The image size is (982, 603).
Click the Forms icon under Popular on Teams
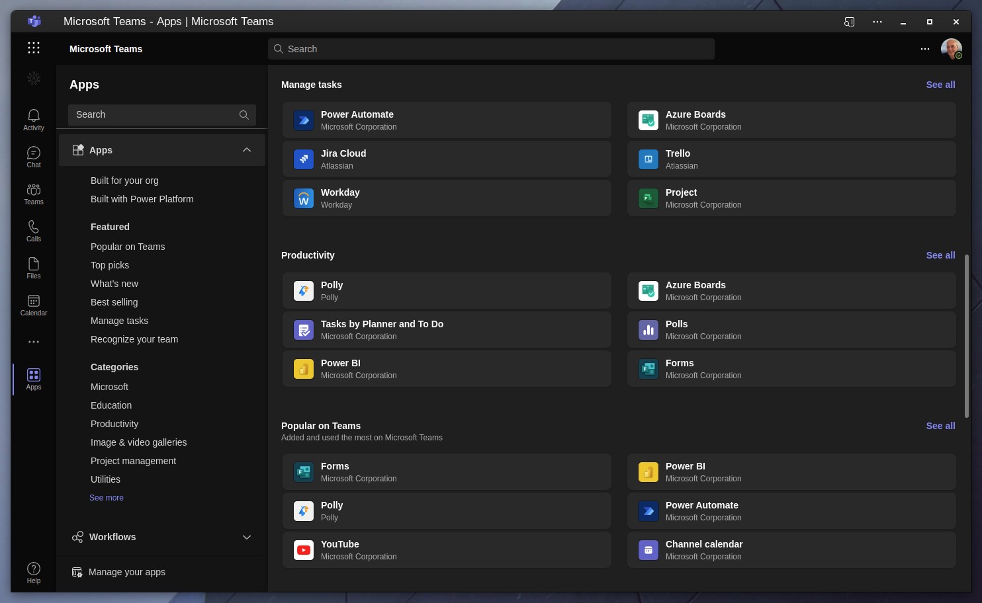click(304, 472)
